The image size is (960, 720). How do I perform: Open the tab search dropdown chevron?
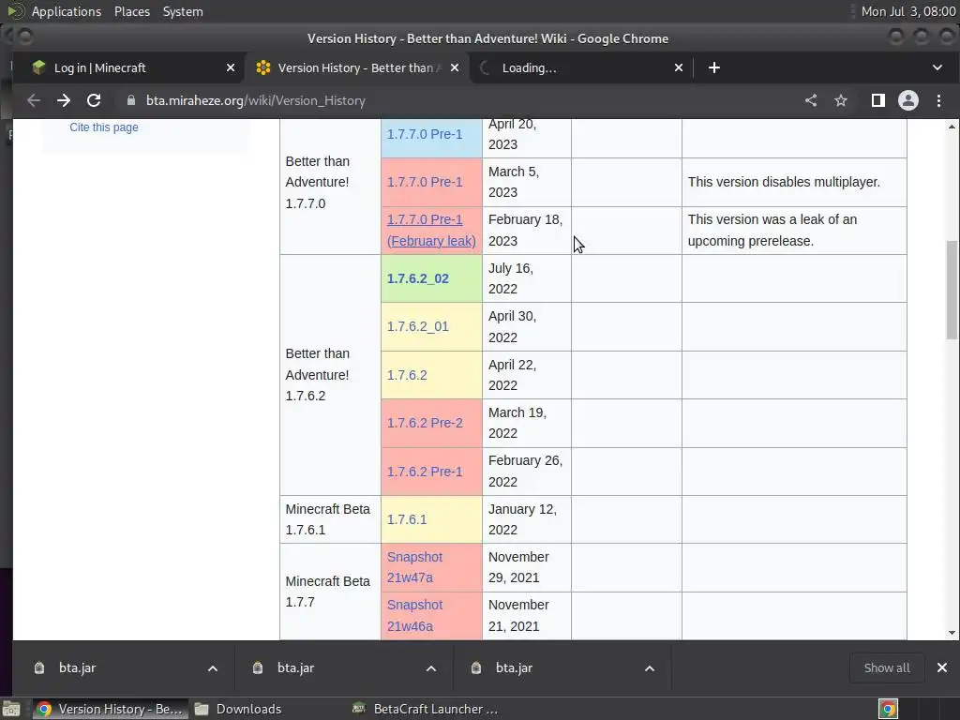937,67
